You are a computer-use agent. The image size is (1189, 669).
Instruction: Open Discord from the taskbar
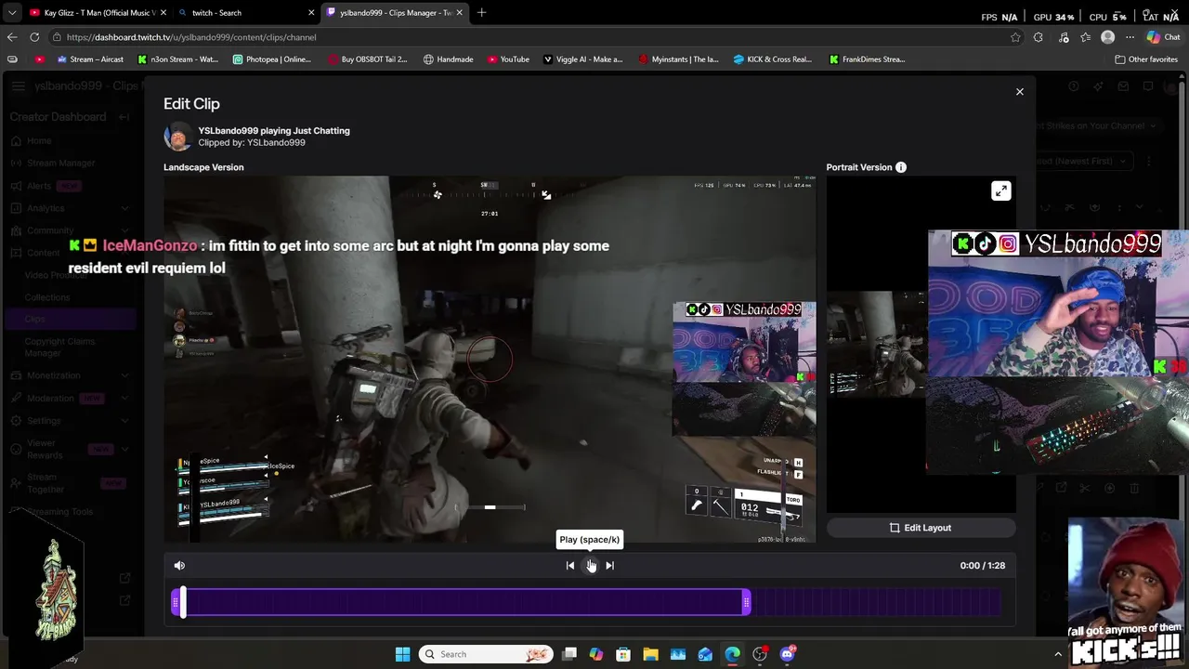[788, 654]
